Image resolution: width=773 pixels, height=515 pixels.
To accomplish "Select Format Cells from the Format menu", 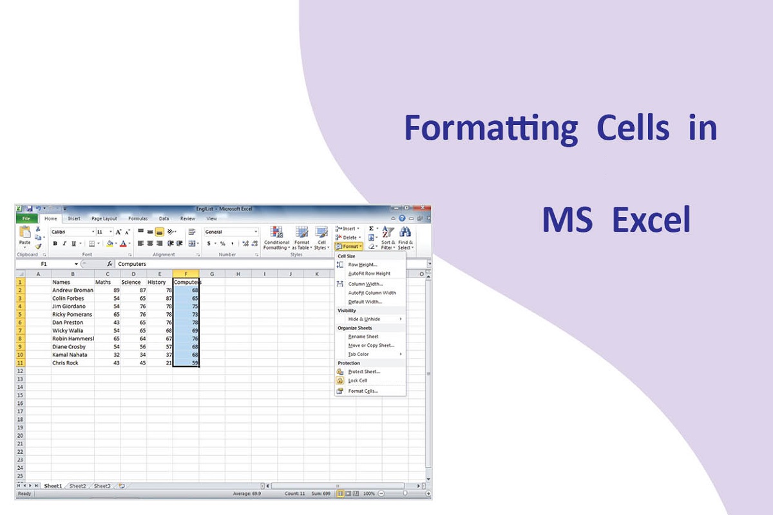I will coord(363,391).
